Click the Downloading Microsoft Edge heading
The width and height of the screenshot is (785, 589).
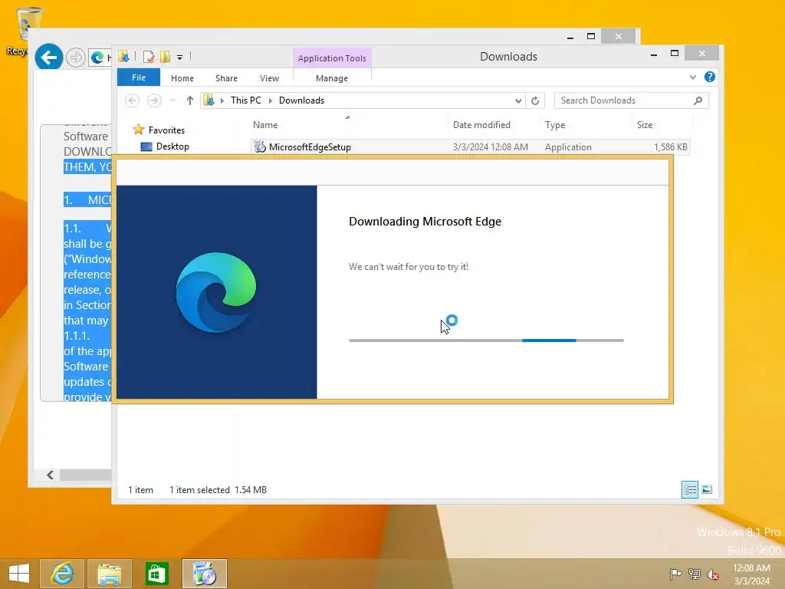pyautogui.click(x=425, y=222)
